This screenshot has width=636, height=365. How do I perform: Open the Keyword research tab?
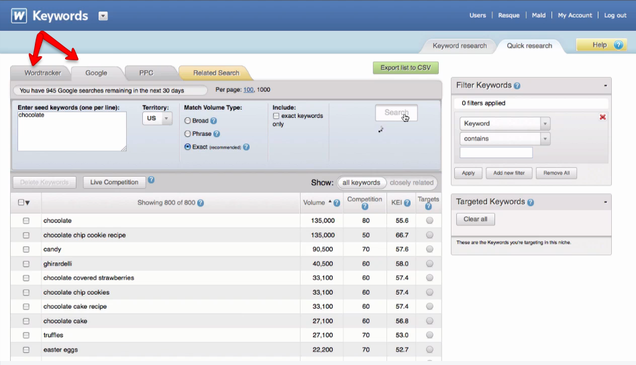(x=460, y=46)
